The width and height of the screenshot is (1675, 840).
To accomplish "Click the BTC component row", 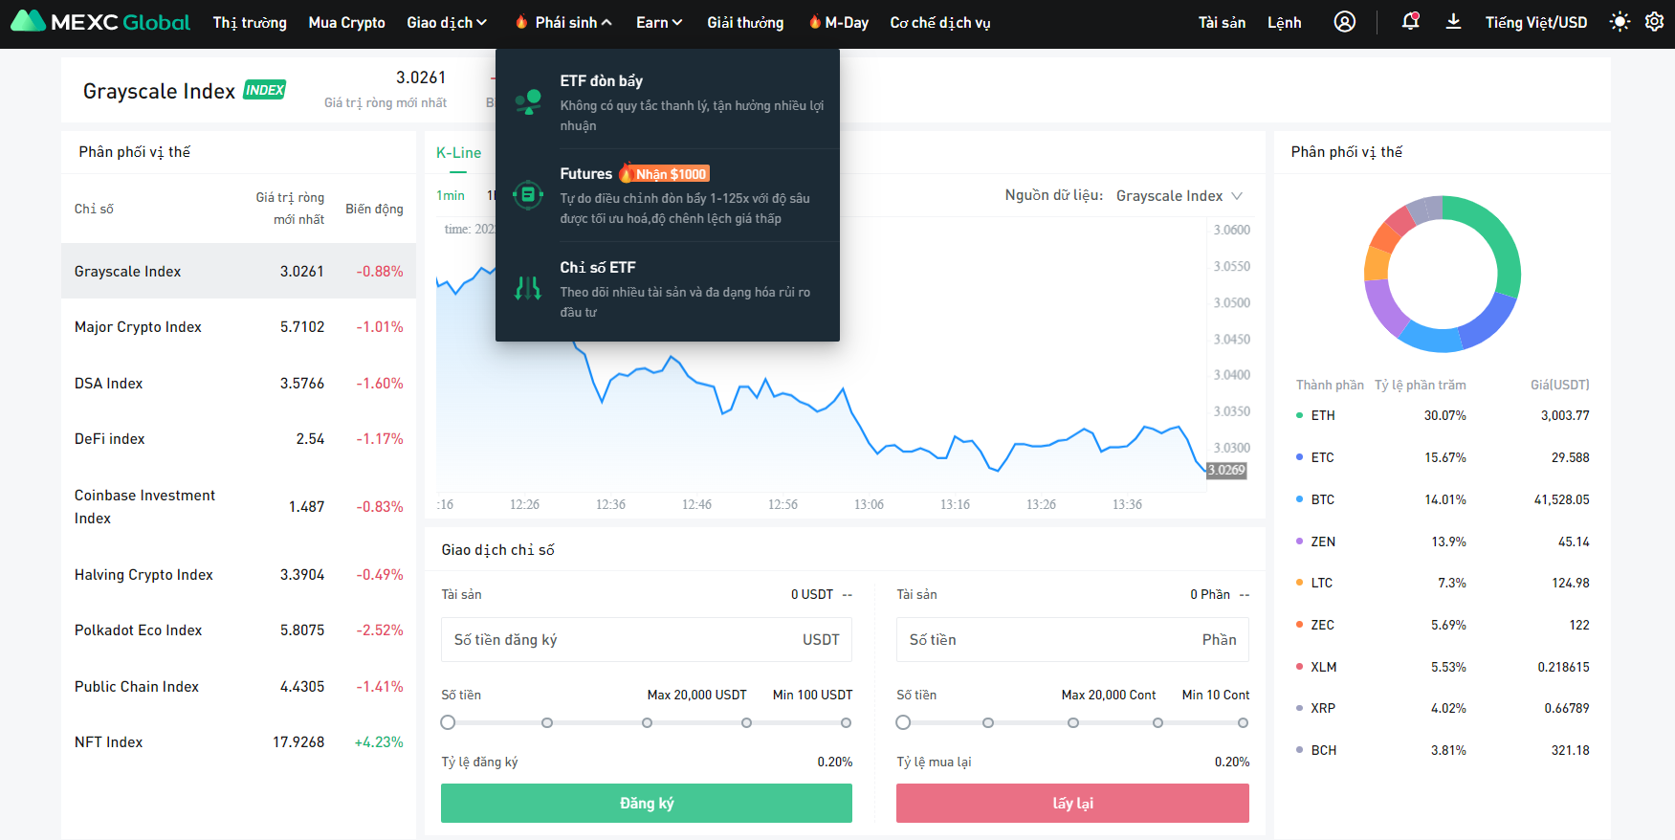I will coord(1443,499).
